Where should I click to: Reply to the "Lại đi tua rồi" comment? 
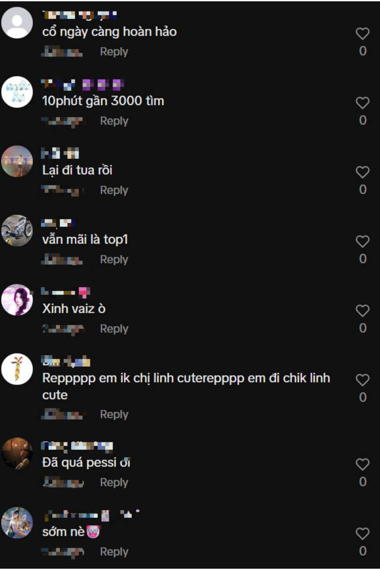(x=114, y=190)
